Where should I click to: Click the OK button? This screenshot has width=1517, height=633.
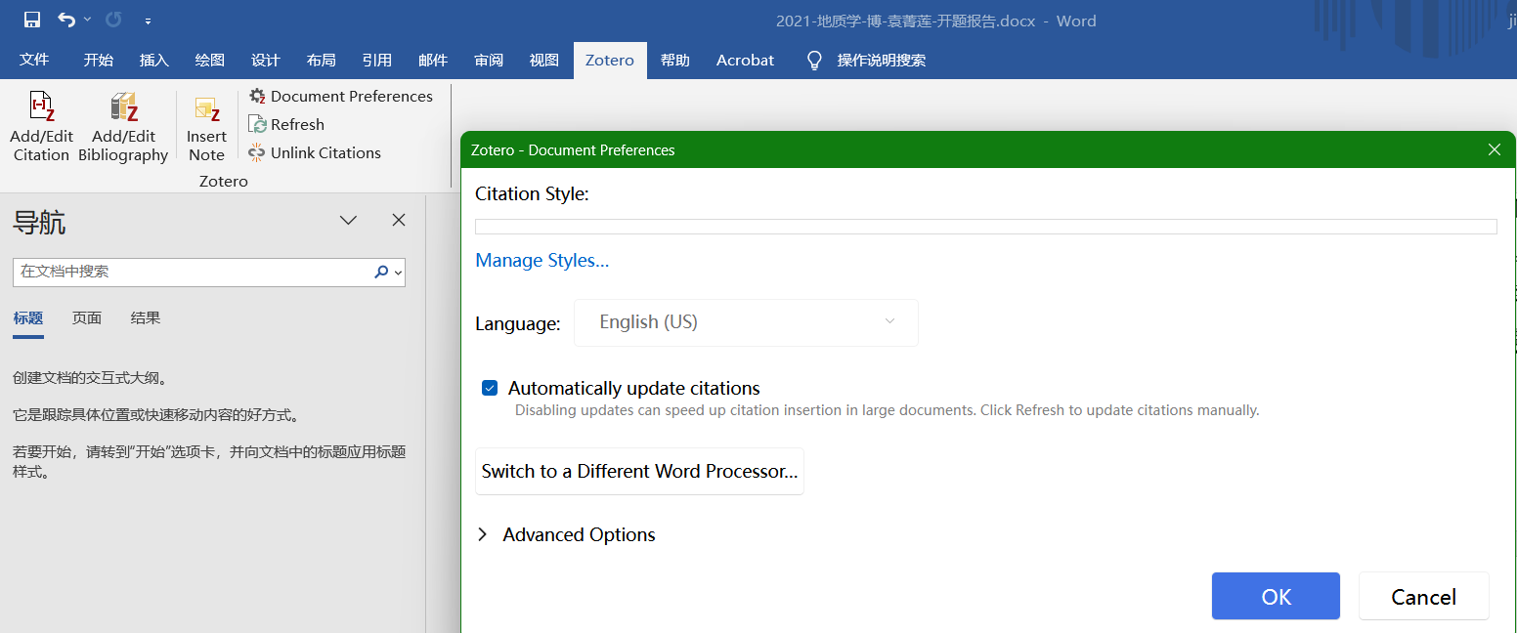pos(1276,596)
